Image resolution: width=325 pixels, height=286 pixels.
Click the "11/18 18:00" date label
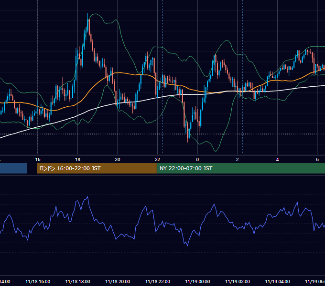click(x=78, y=282)
